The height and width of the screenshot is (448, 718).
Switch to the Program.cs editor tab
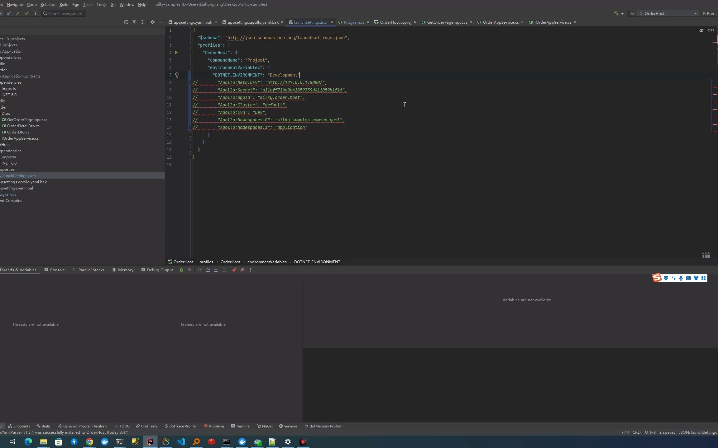point(354,22)
